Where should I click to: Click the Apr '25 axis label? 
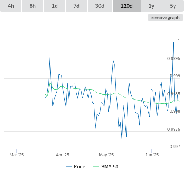(62, 155)
